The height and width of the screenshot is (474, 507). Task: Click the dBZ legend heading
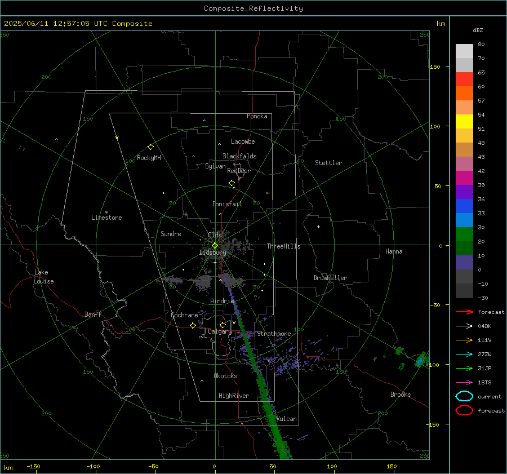pyautogui.click(x=478, y=30)
